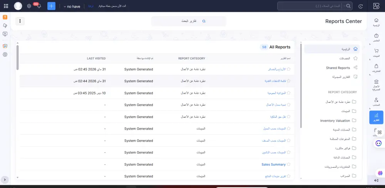The width and height of the screenshot is (385, 188).
Task: Open the Sales Summary report link
Action: [x=273, y=165]
